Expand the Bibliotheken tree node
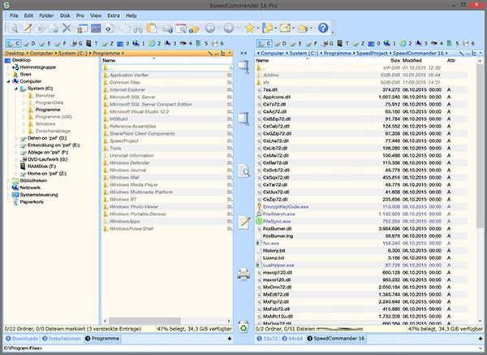487x355 pixels. [7, 179]
